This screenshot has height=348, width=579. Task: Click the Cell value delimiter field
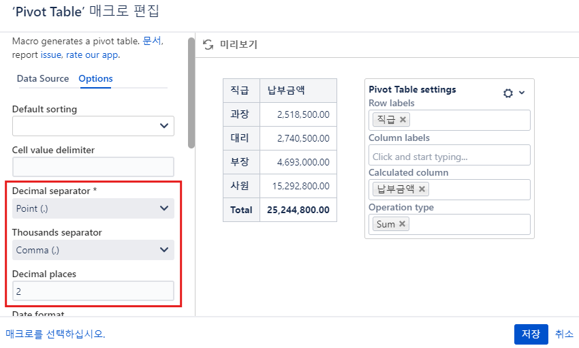pyautogui.click(x=93, y=167)
